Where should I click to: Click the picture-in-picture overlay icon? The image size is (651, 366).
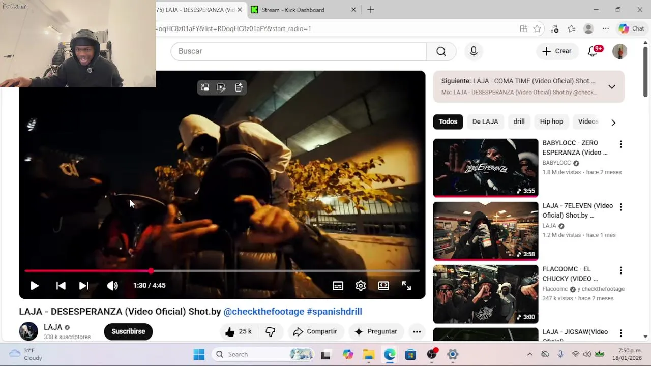[205, 87]
